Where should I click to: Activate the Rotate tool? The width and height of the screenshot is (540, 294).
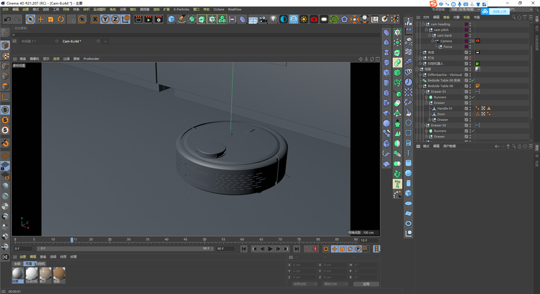click(x=61, y=19)
